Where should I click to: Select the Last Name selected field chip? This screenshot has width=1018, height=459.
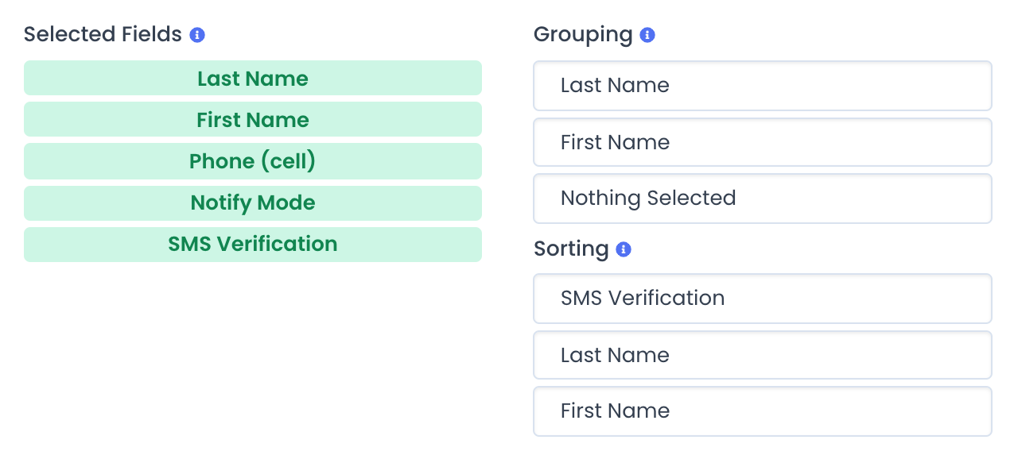coord(253,78)
